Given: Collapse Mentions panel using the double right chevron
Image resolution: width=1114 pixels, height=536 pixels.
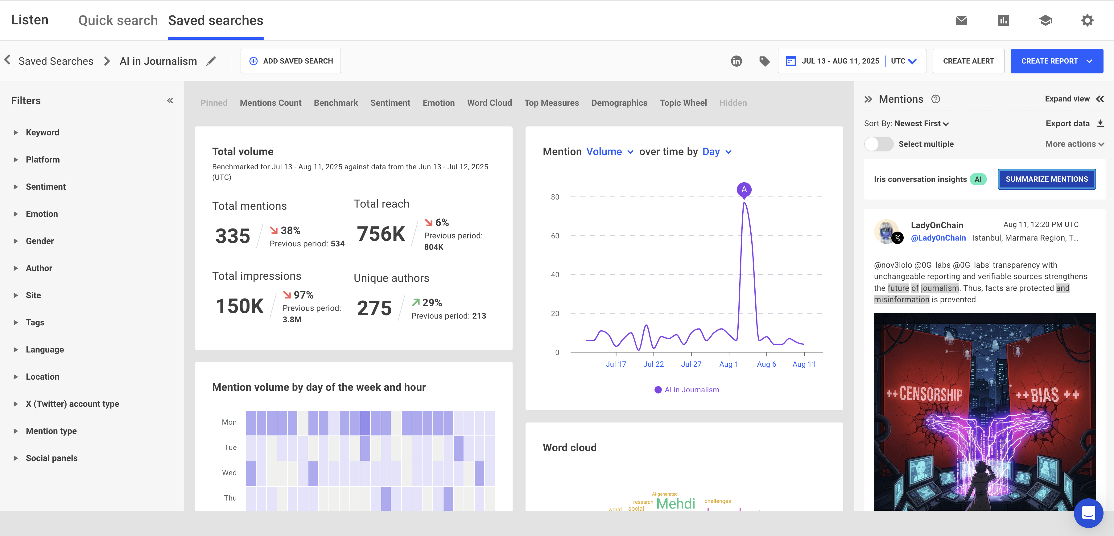Looking at the screenshot, I should pyautogui.click(x=868, y=99).
